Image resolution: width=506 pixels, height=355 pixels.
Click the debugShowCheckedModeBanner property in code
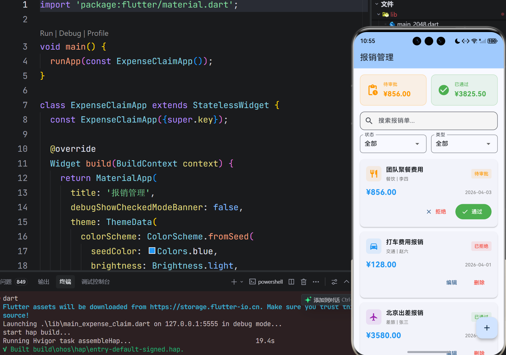tap(137, 207)
